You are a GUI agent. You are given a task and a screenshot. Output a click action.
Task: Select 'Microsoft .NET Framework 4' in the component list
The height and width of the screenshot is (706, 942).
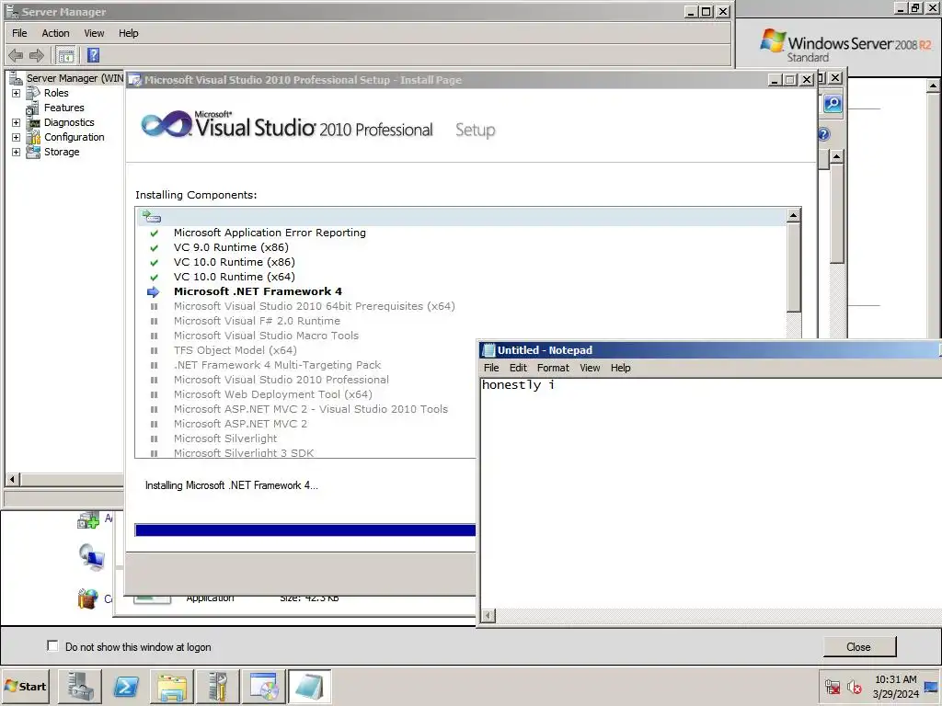click(258, 291)
